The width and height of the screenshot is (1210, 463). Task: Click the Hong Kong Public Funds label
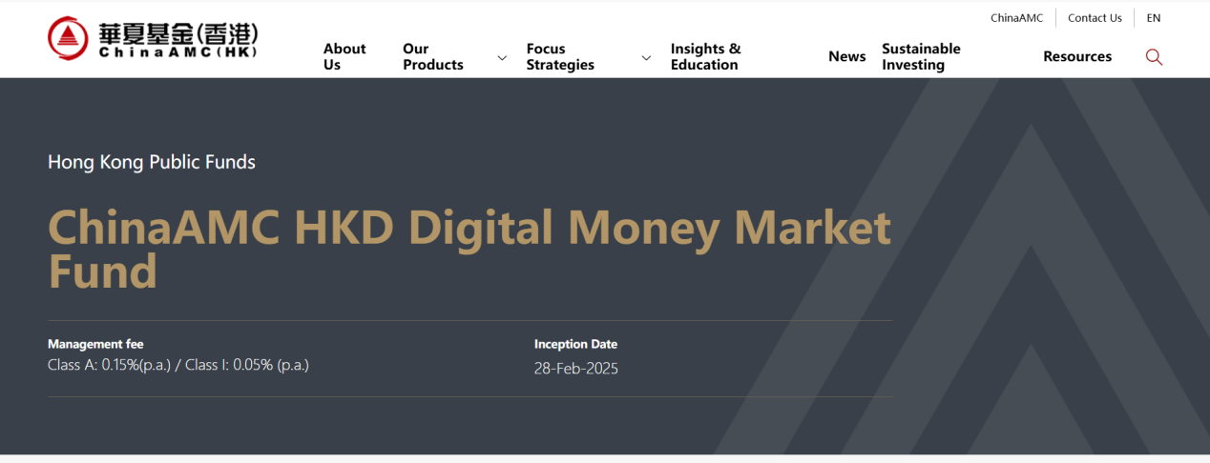tap(152, 162)
